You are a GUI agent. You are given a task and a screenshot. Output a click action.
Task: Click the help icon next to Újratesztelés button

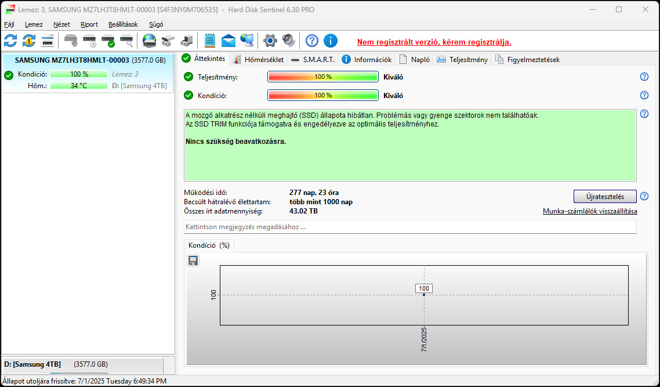[x=644, y=196]
